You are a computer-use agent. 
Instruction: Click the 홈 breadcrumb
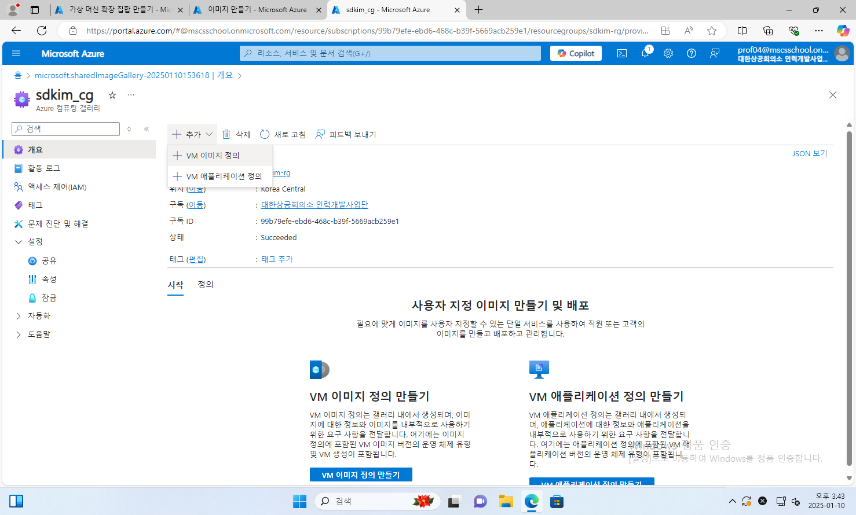18,75
